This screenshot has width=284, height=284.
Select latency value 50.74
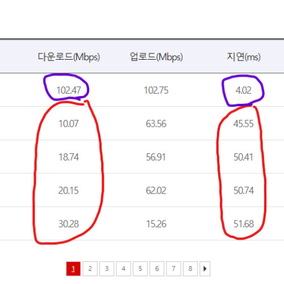coord(244,190)
